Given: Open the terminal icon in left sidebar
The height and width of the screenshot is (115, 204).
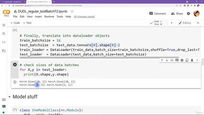Looking at the screenshot, I should [4, 106].
